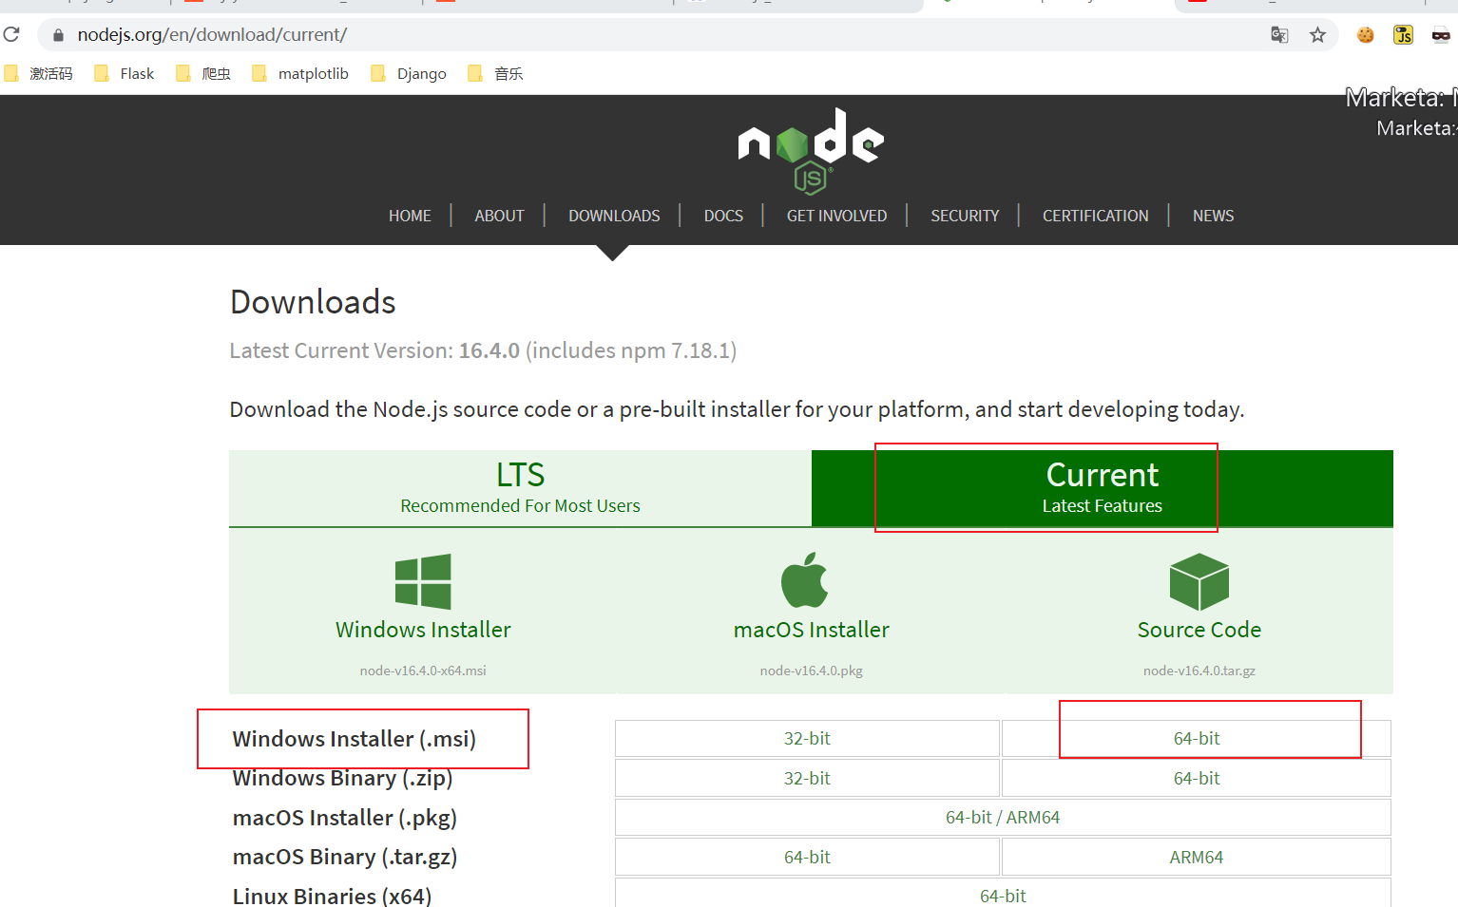The image size is (1458, 907).
Task: Click the Downloads page heading
Action: pyautogui.click(x=313, y=302)
